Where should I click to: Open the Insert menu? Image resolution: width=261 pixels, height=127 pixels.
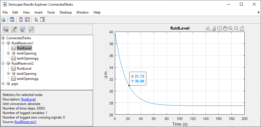pos(39,12)
